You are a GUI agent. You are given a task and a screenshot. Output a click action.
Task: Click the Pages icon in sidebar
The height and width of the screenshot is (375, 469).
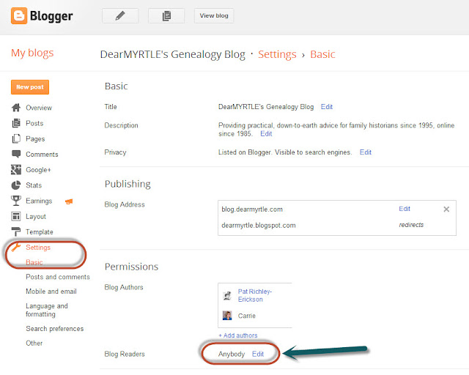point(16,138)
